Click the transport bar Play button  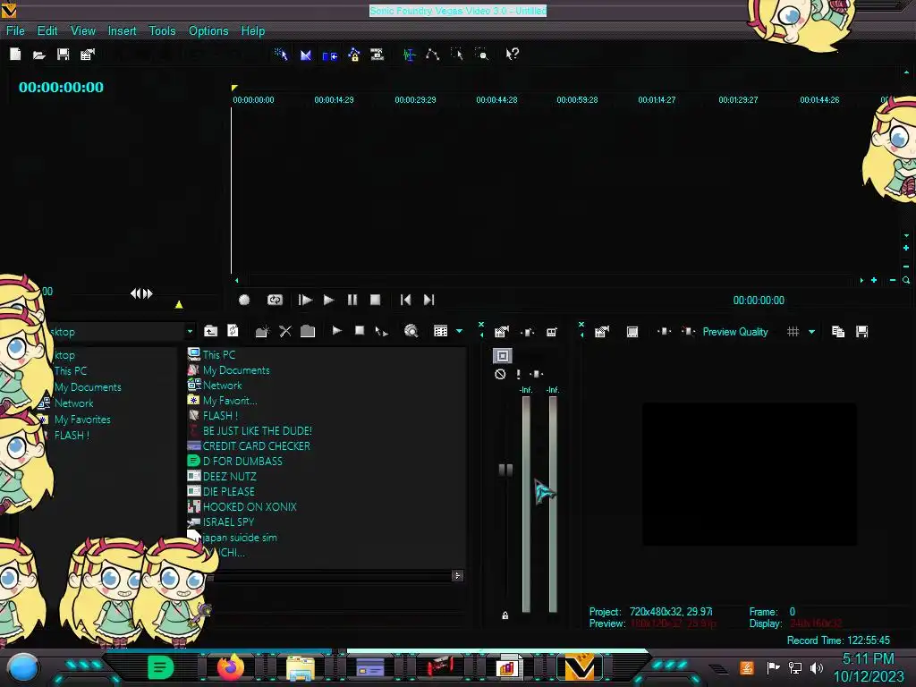click(x=329, y=300)
